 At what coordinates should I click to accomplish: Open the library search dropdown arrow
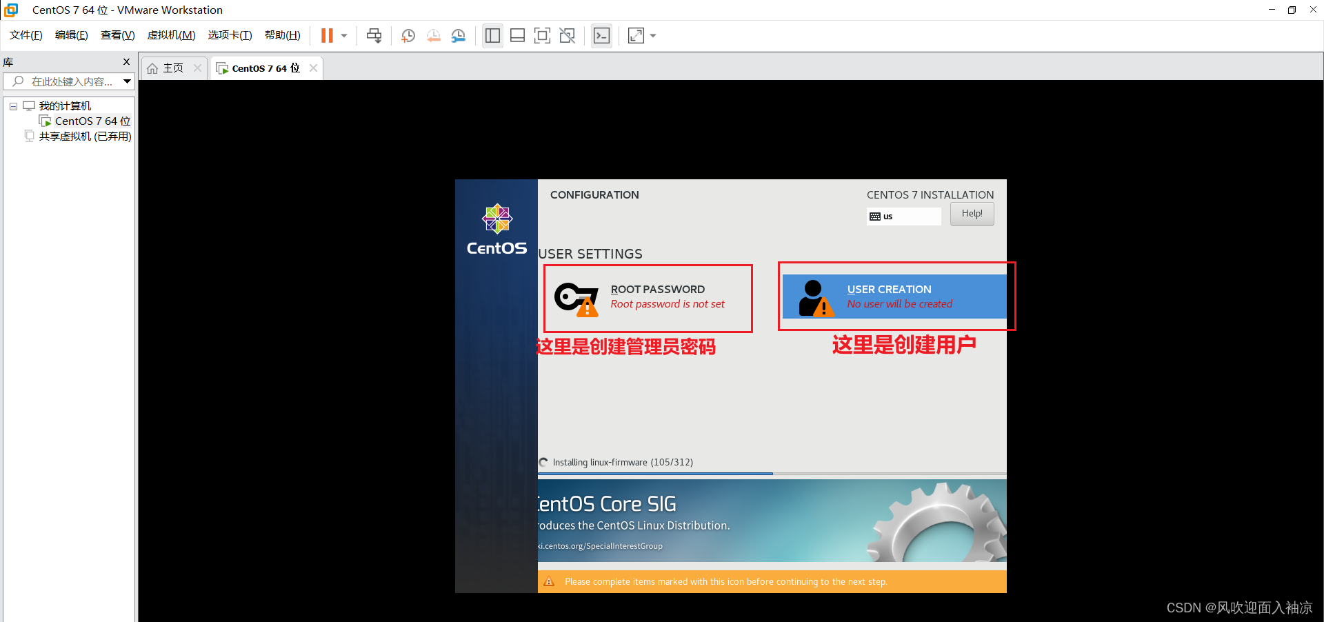click(127, 81)
